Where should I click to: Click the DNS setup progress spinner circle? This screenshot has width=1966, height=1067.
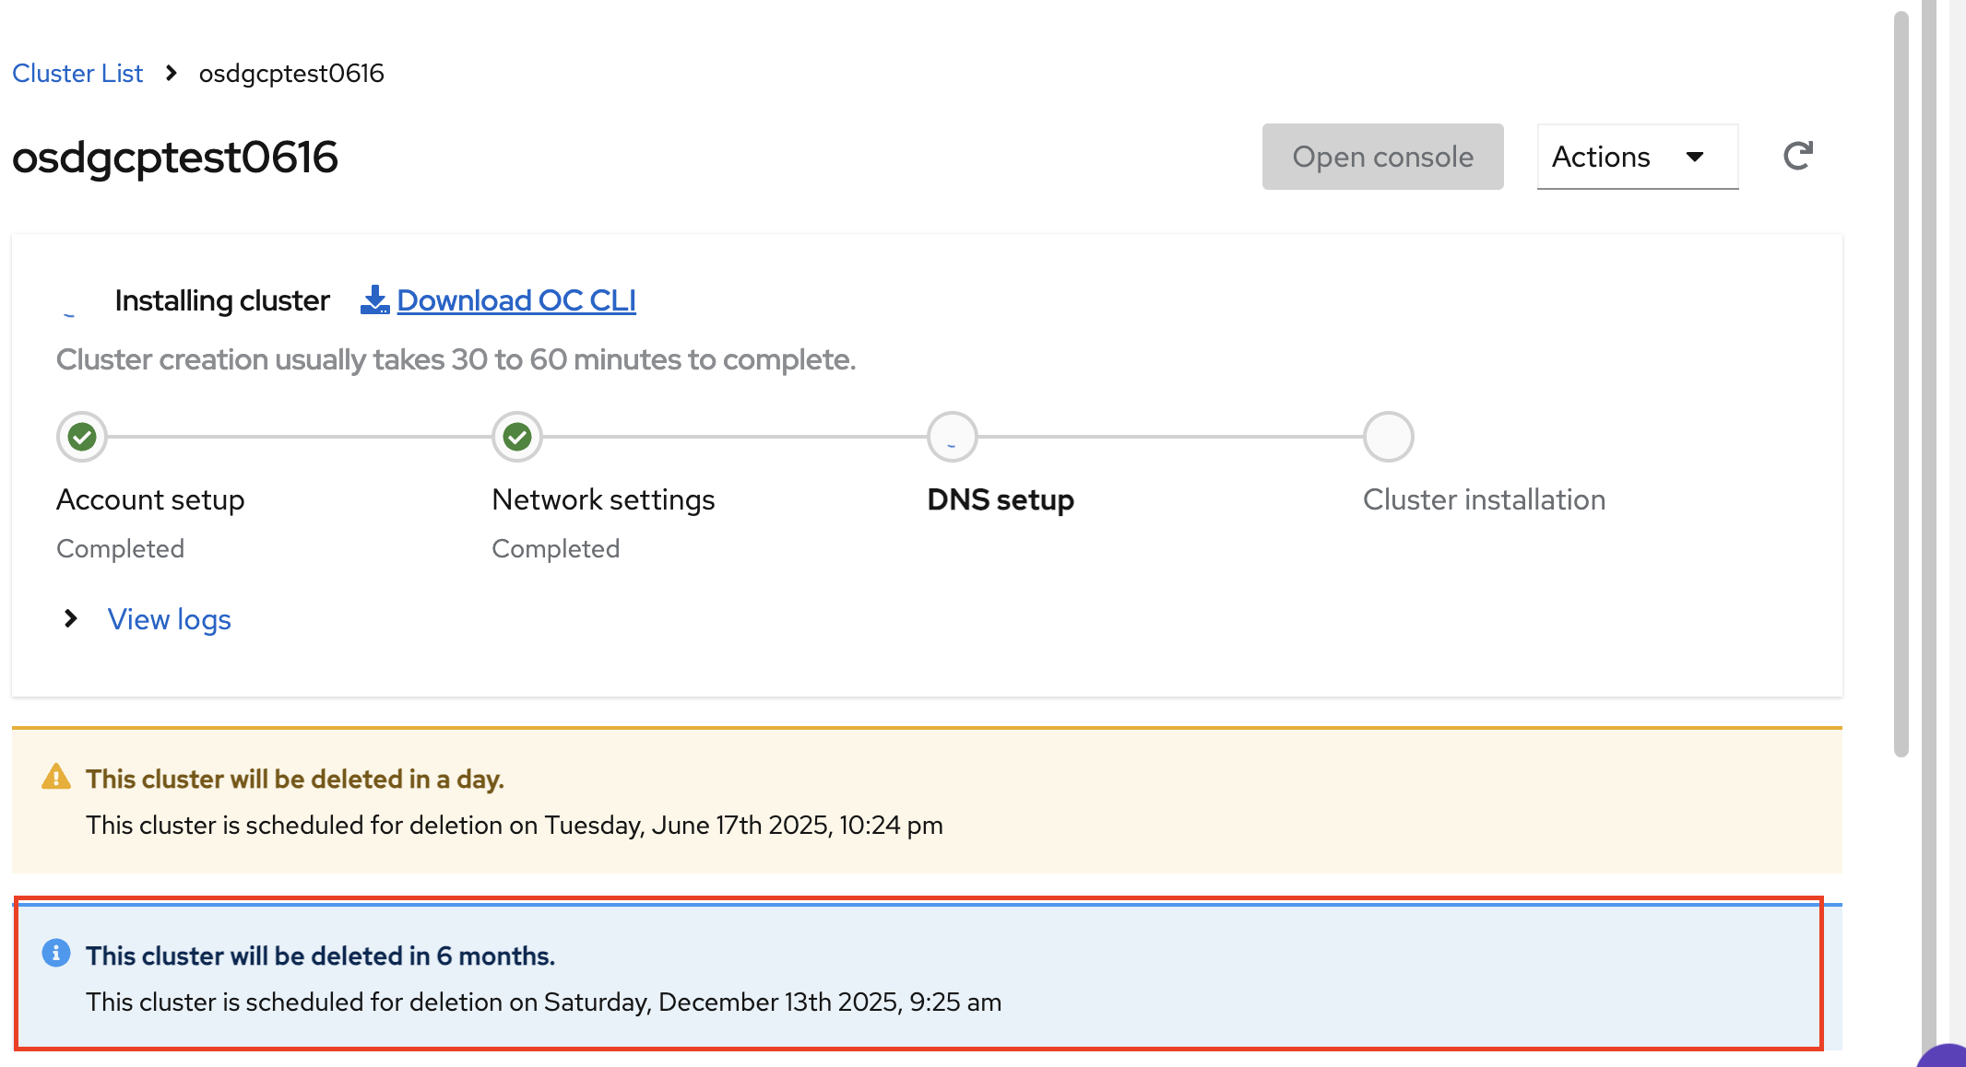pos(952,437)
